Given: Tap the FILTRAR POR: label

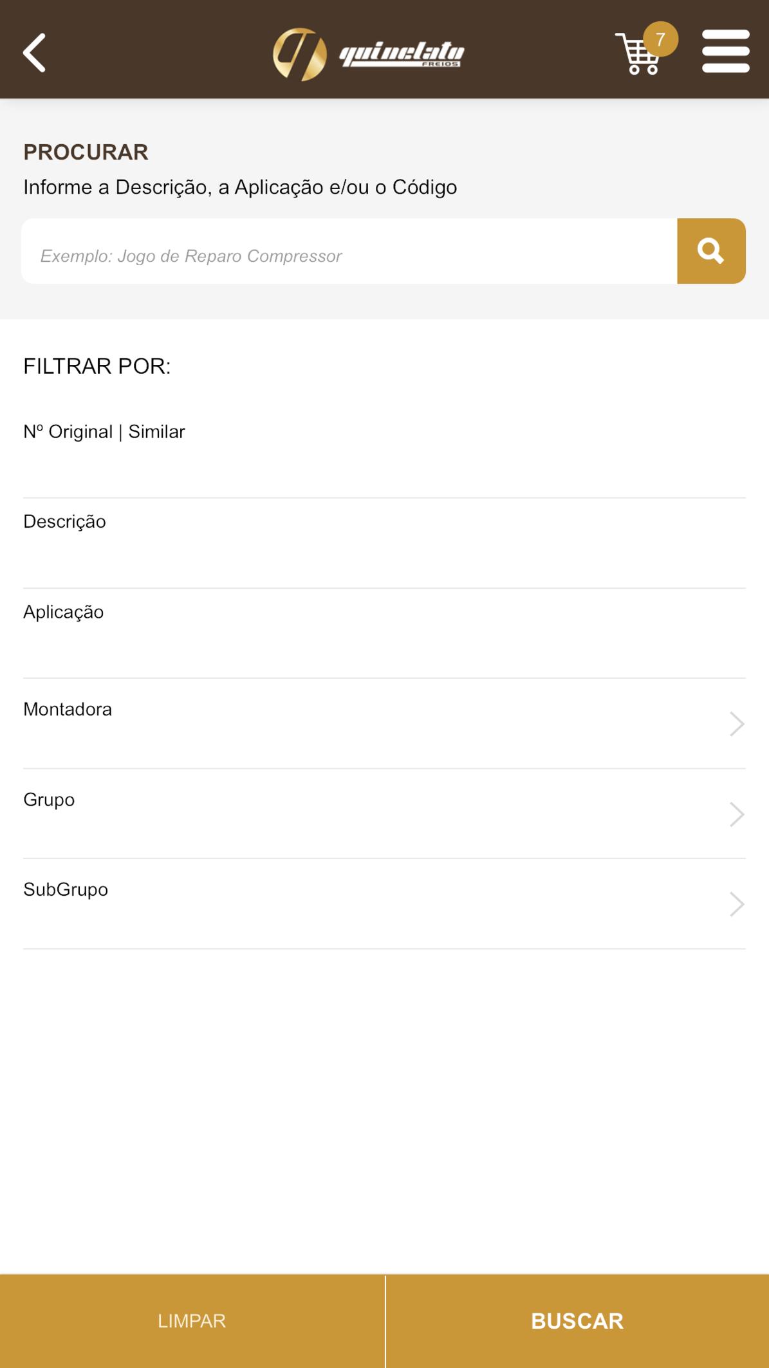Looking at the screenshot, I should (x=97, y=366).
